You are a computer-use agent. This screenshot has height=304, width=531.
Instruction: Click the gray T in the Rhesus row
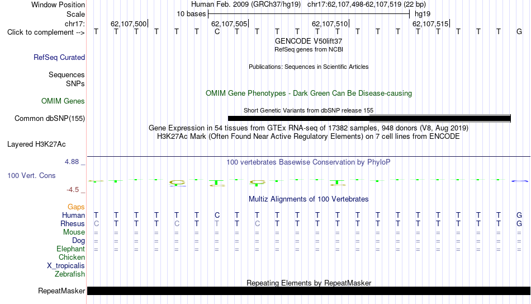[x=217, y=224]
